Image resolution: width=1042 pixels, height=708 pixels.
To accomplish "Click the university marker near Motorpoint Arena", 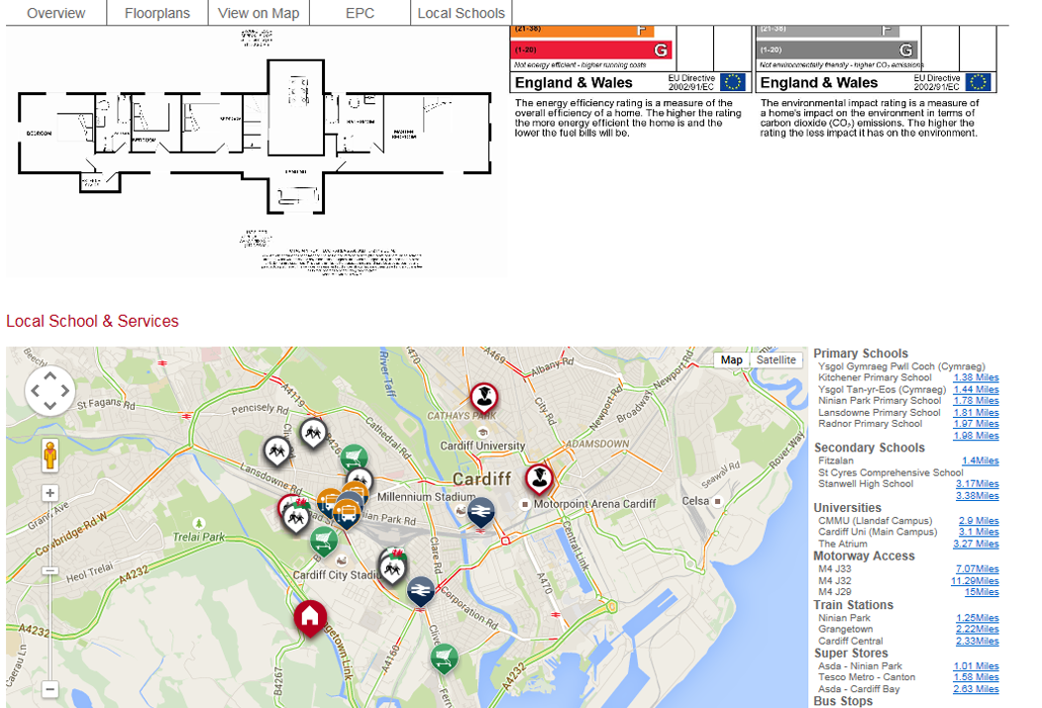I will coord(540,478).
